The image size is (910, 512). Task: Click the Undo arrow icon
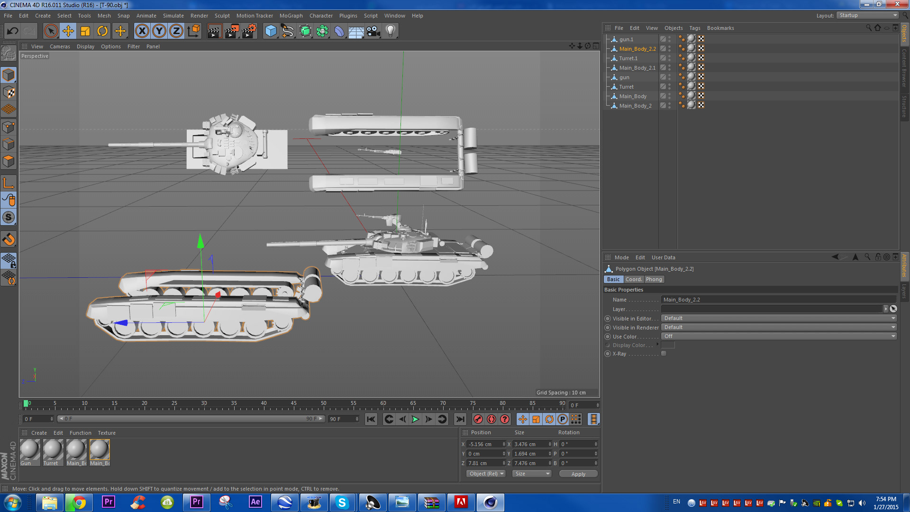coord(12,31)
